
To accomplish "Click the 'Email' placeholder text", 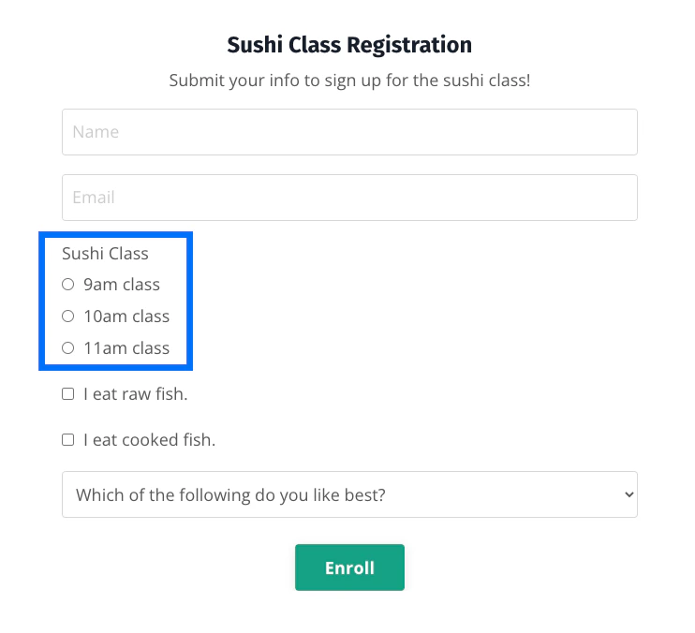I will click(94, 198).
